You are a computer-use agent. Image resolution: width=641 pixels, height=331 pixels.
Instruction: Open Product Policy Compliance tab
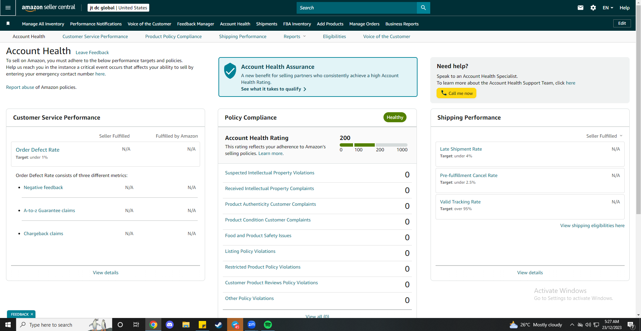[x=173, y=36]
